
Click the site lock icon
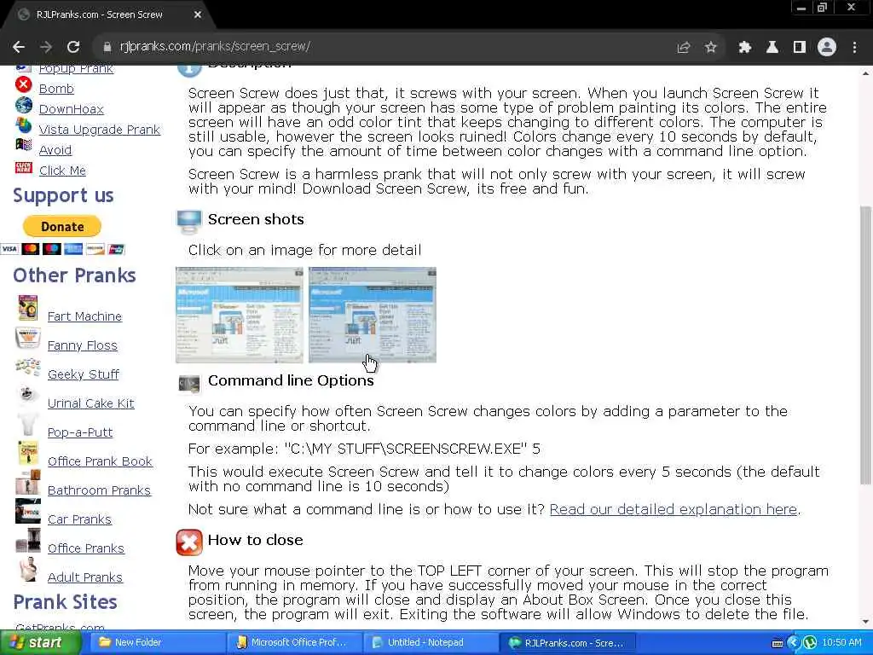pyautogui.click(x=107, y=47)
